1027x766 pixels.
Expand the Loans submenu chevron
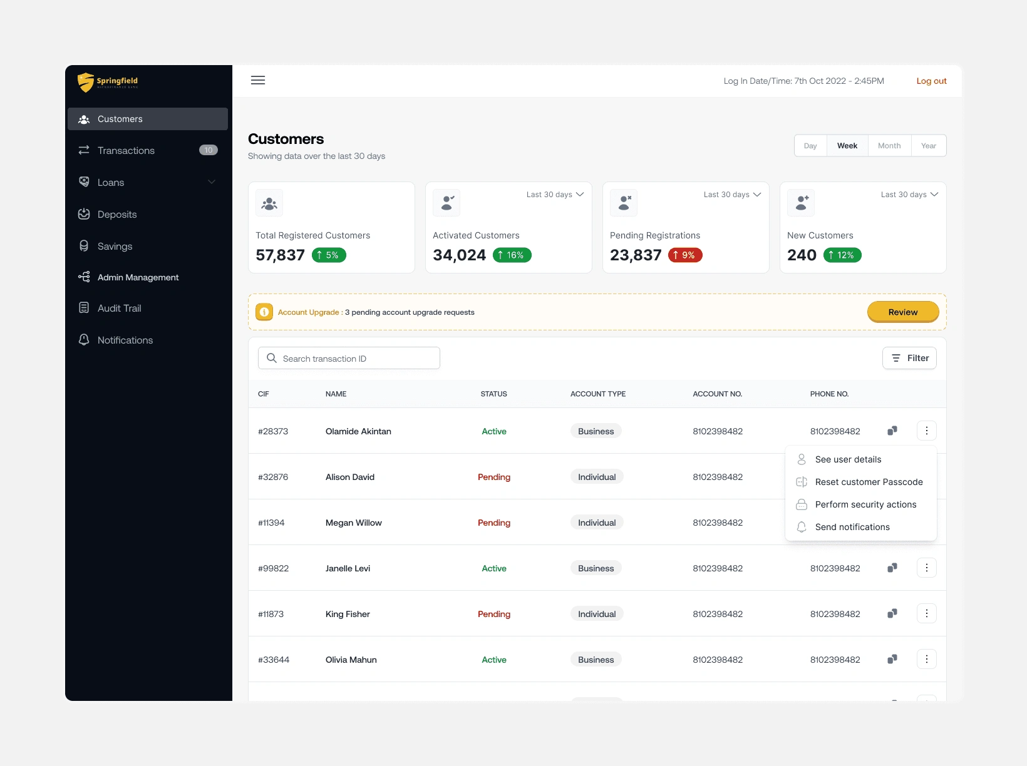click(x=212, y=182)
